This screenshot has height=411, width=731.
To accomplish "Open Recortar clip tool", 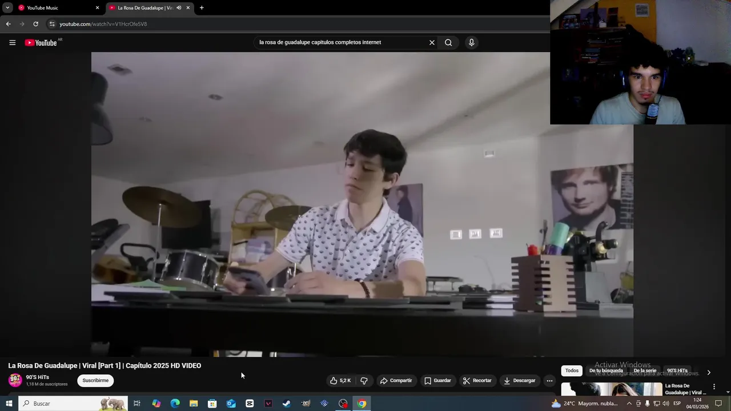I will (x=477, y=381).
